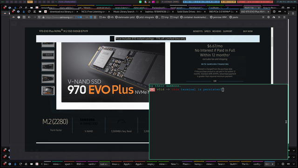The height and width of the screenshot is (168, 298).
Task: Open the Firefox hamburger menu
Action: [284, 17]
